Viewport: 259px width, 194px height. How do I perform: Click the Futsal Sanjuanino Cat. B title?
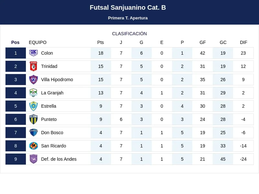pyautogui.click(x=128, y=7)
